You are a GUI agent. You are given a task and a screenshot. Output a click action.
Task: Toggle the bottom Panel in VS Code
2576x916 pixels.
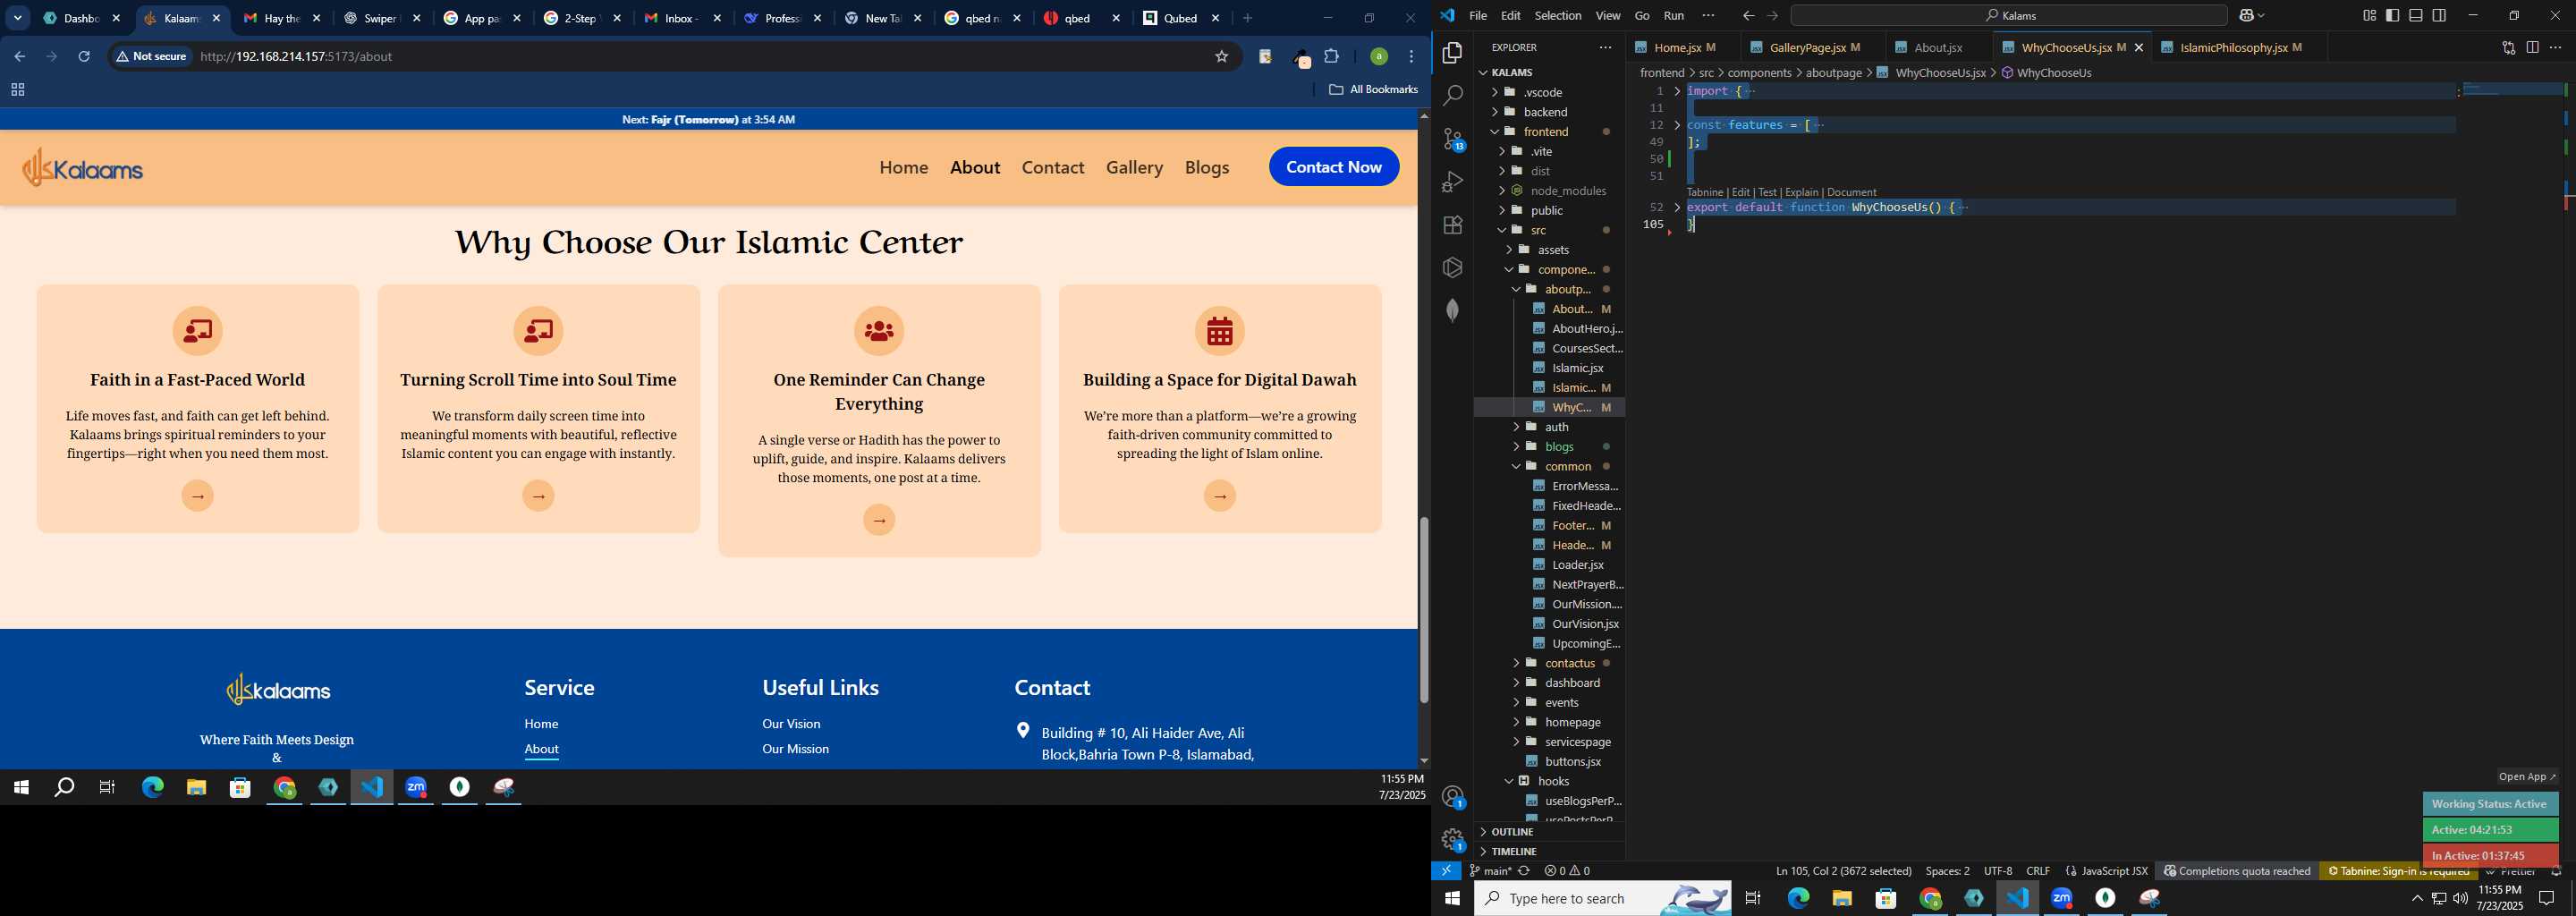coord(2415,15)
